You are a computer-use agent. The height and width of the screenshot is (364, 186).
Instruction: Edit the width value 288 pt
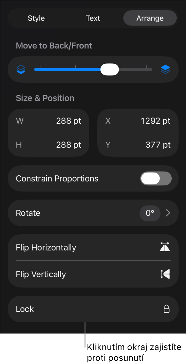coord(69,121)
